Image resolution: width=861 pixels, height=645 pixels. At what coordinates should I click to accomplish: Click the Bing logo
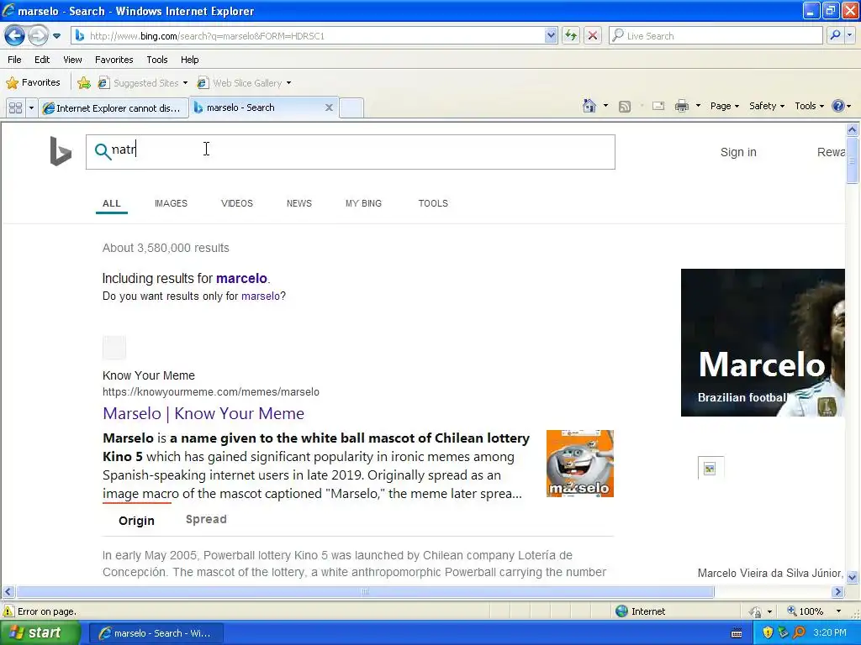point(61,151)
